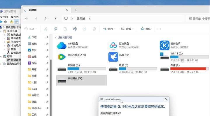
Task: Open the 新建 dropdown in toolbar
Action: pos(31,29)
